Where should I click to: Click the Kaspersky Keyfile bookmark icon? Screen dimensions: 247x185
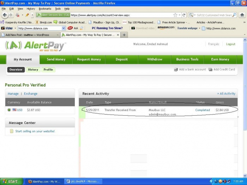[x=3, y=22]
